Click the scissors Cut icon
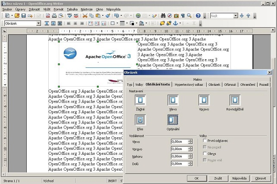This screenshot has height=184, width=277. [85, 16]
